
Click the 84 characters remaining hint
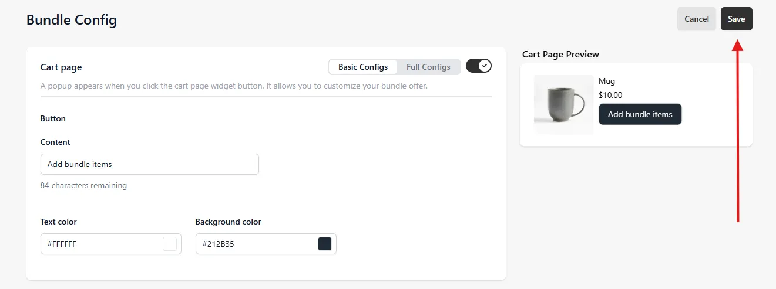(x=83, y=185)
